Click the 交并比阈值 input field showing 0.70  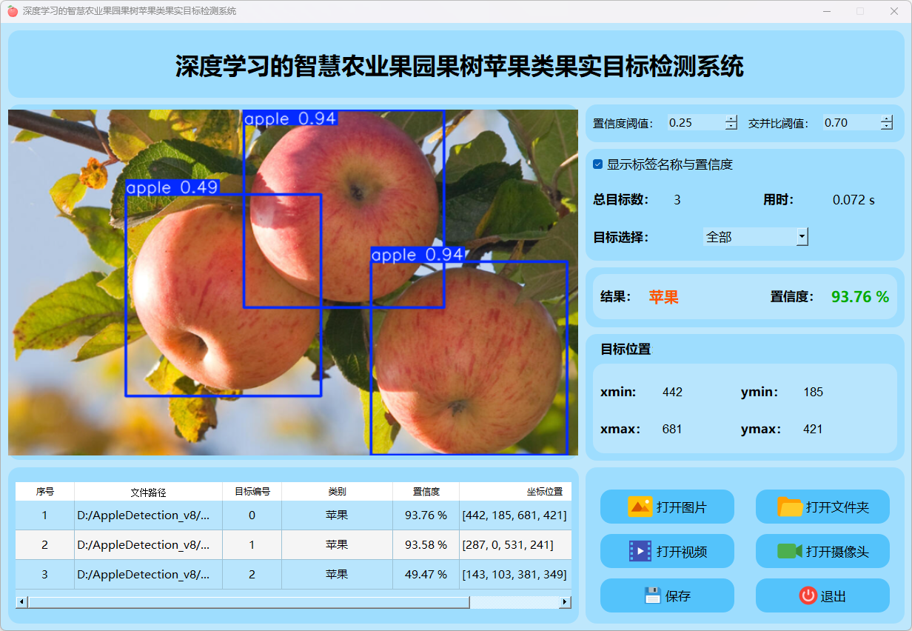pos(851,123)
